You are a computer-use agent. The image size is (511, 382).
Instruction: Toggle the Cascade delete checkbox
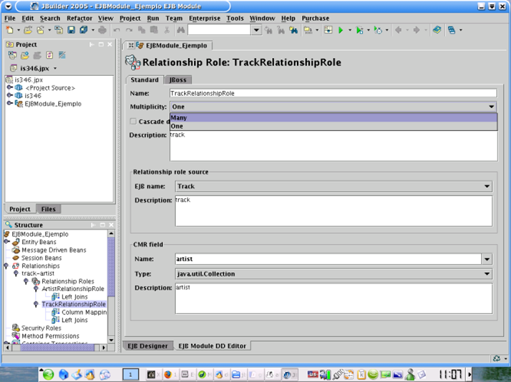[x=133, y=121]
